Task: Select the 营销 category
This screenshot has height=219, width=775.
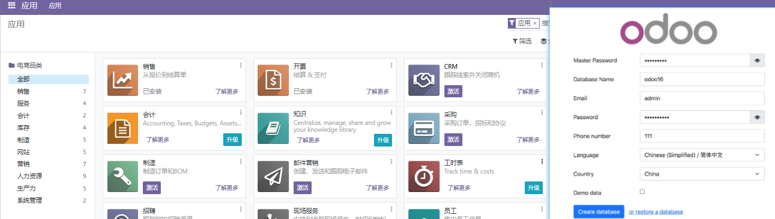Action: (49, 164)
